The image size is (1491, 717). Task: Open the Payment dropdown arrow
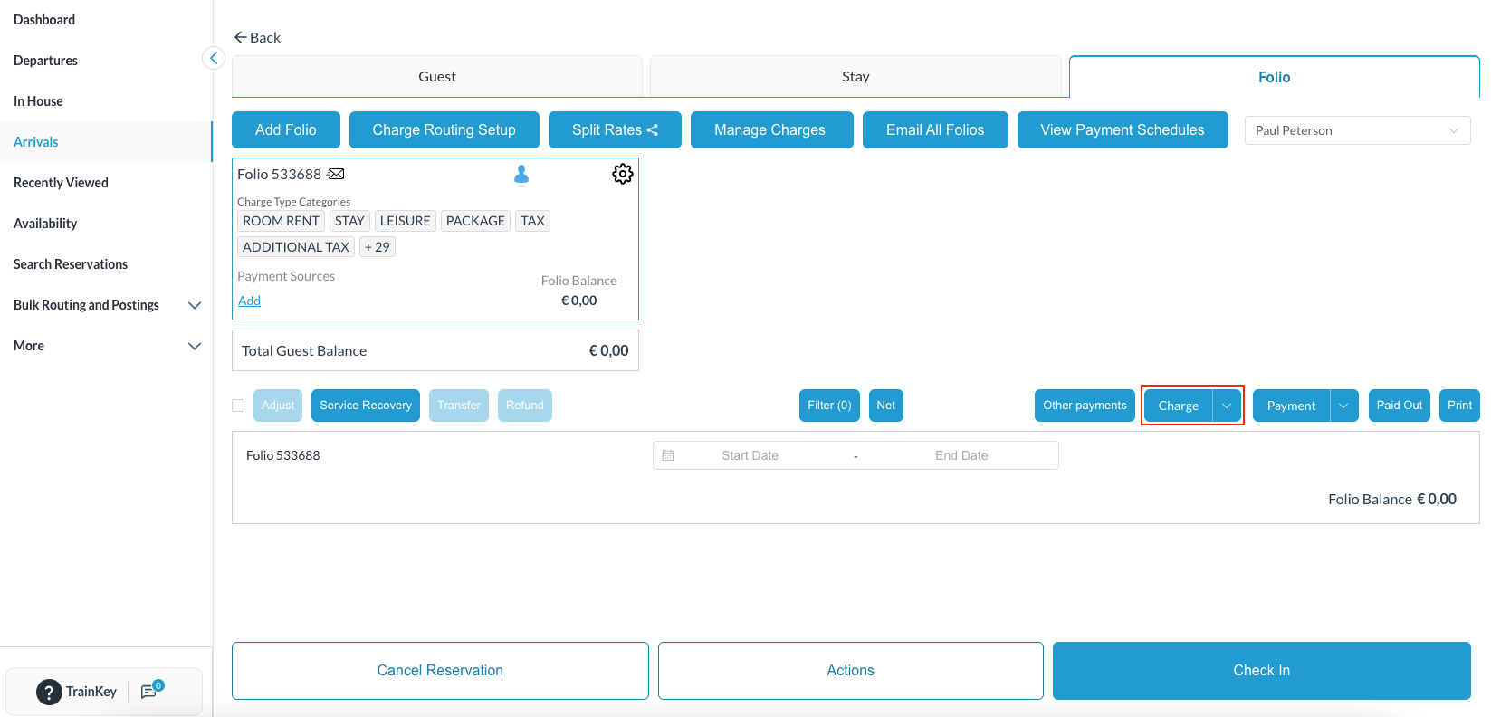pos(1343,406)
